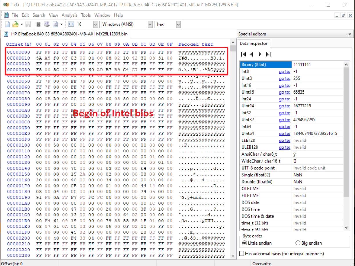
Task: Enable Hexadecimal basis for integral numbers
Action: pos(242,254)
